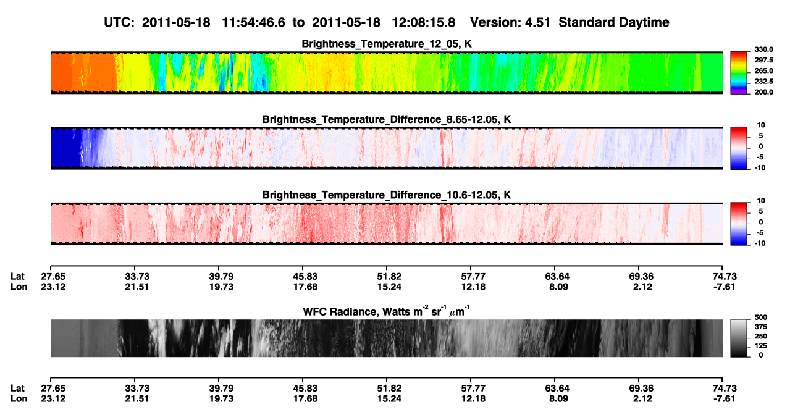This screenshot has width=803, height=412.
Task: Click the '500' tick on the WFC colorbar
Action: coord(760,317)
